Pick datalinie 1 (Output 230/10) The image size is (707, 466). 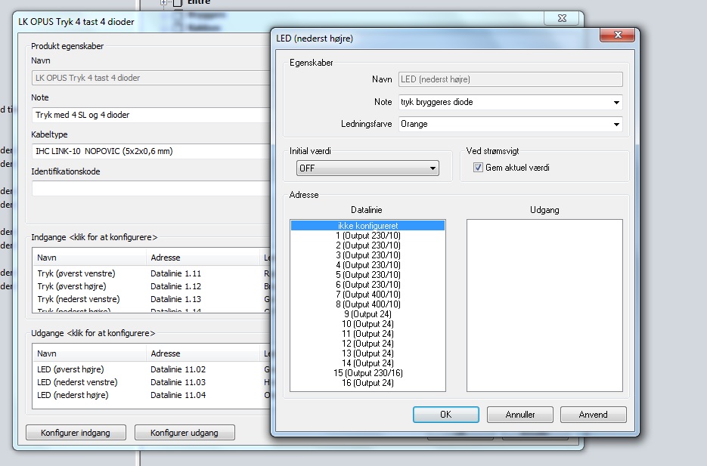coord(367,236)
